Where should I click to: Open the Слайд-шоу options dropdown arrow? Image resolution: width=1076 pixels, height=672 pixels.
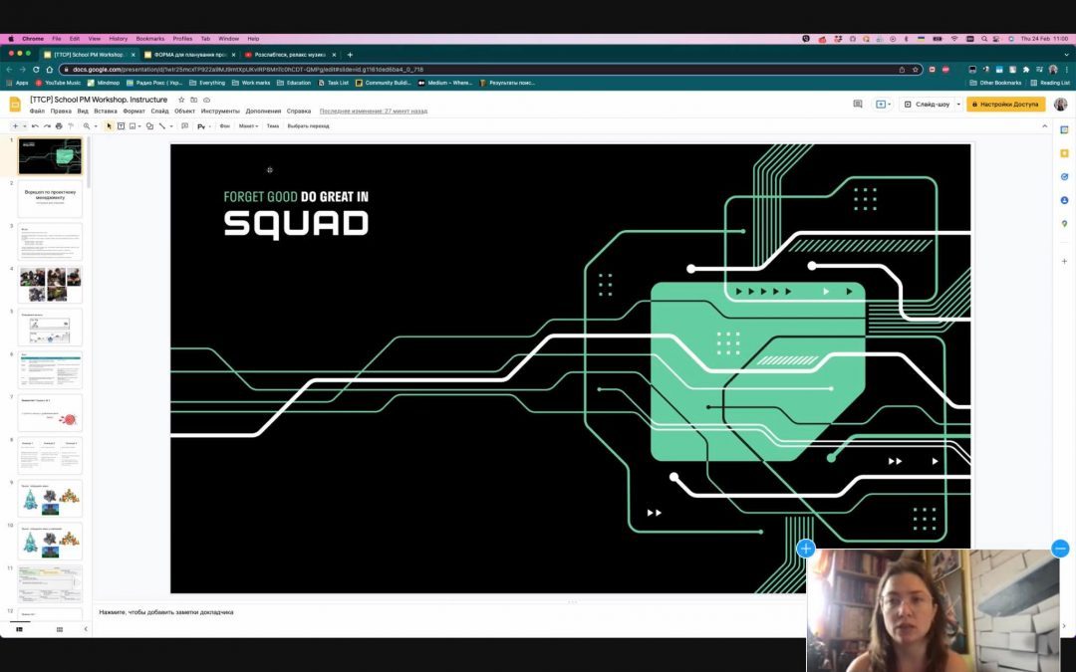pyautogui.click(x=958, y=105)
